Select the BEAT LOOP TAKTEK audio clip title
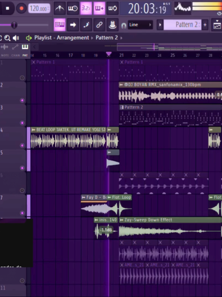The width and height of the screenshot is (222, 297). (71, 130)
